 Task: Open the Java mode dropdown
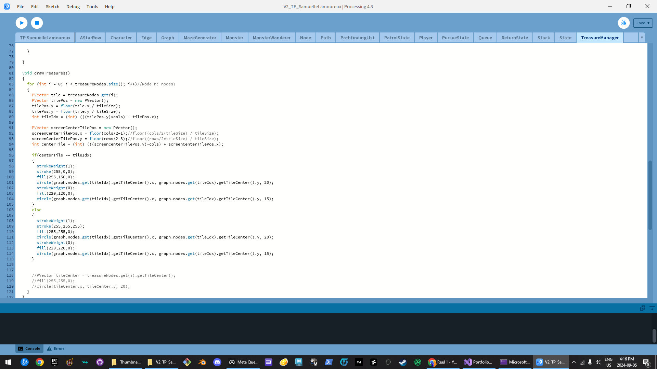643,23
